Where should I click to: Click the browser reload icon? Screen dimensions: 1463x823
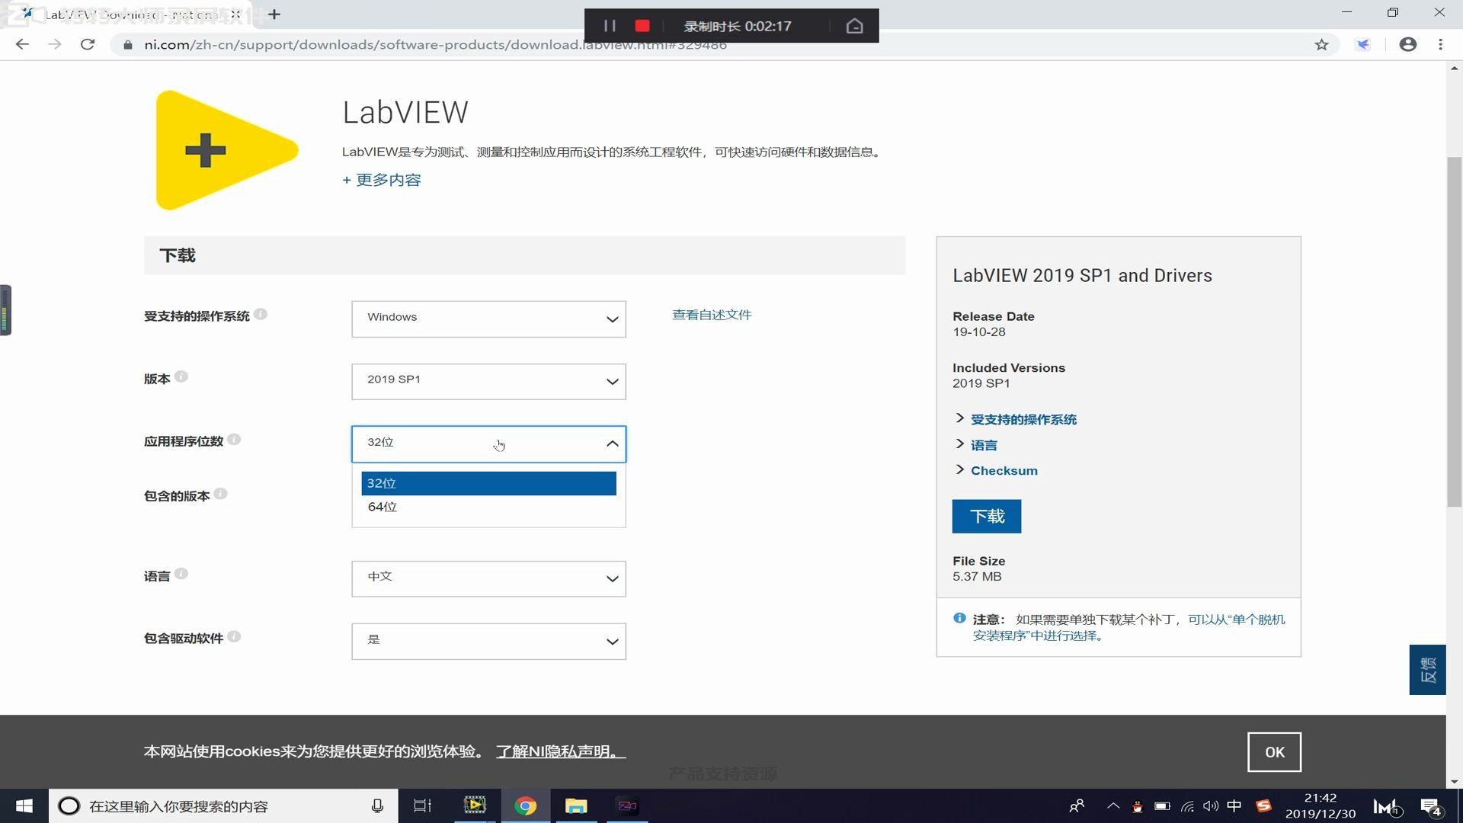point(88,45)
